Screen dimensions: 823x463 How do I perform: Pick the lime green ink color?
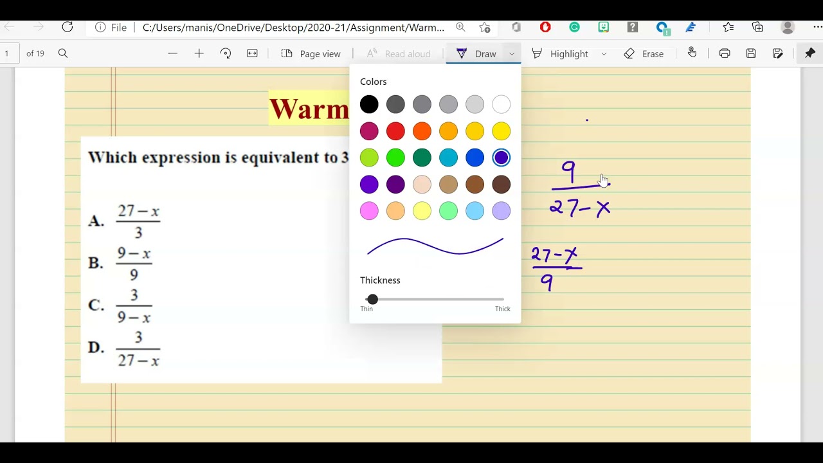(x=369, y=158)
